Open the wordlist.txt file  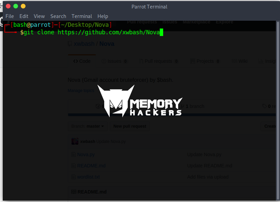coord(88,177)
